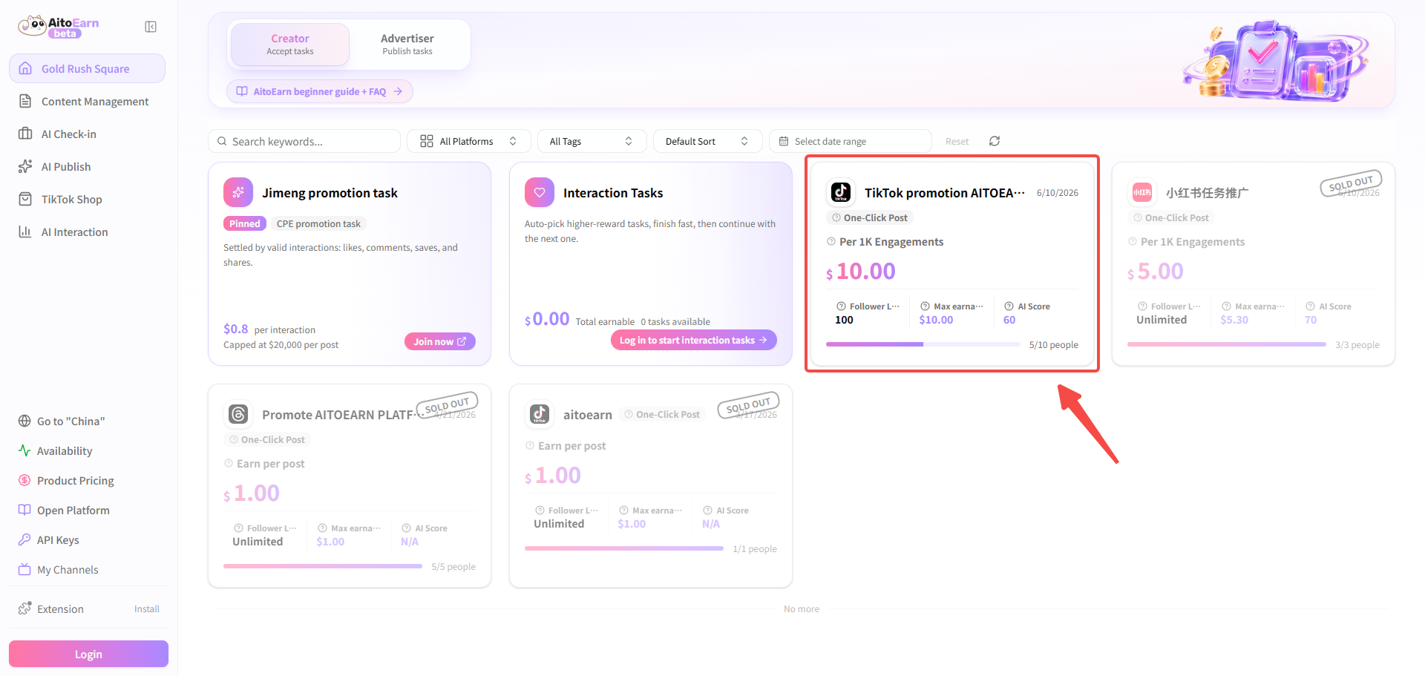Open the Default Sort dropdown
This screenshot has height=676, width=1425.
coord(707,141)
